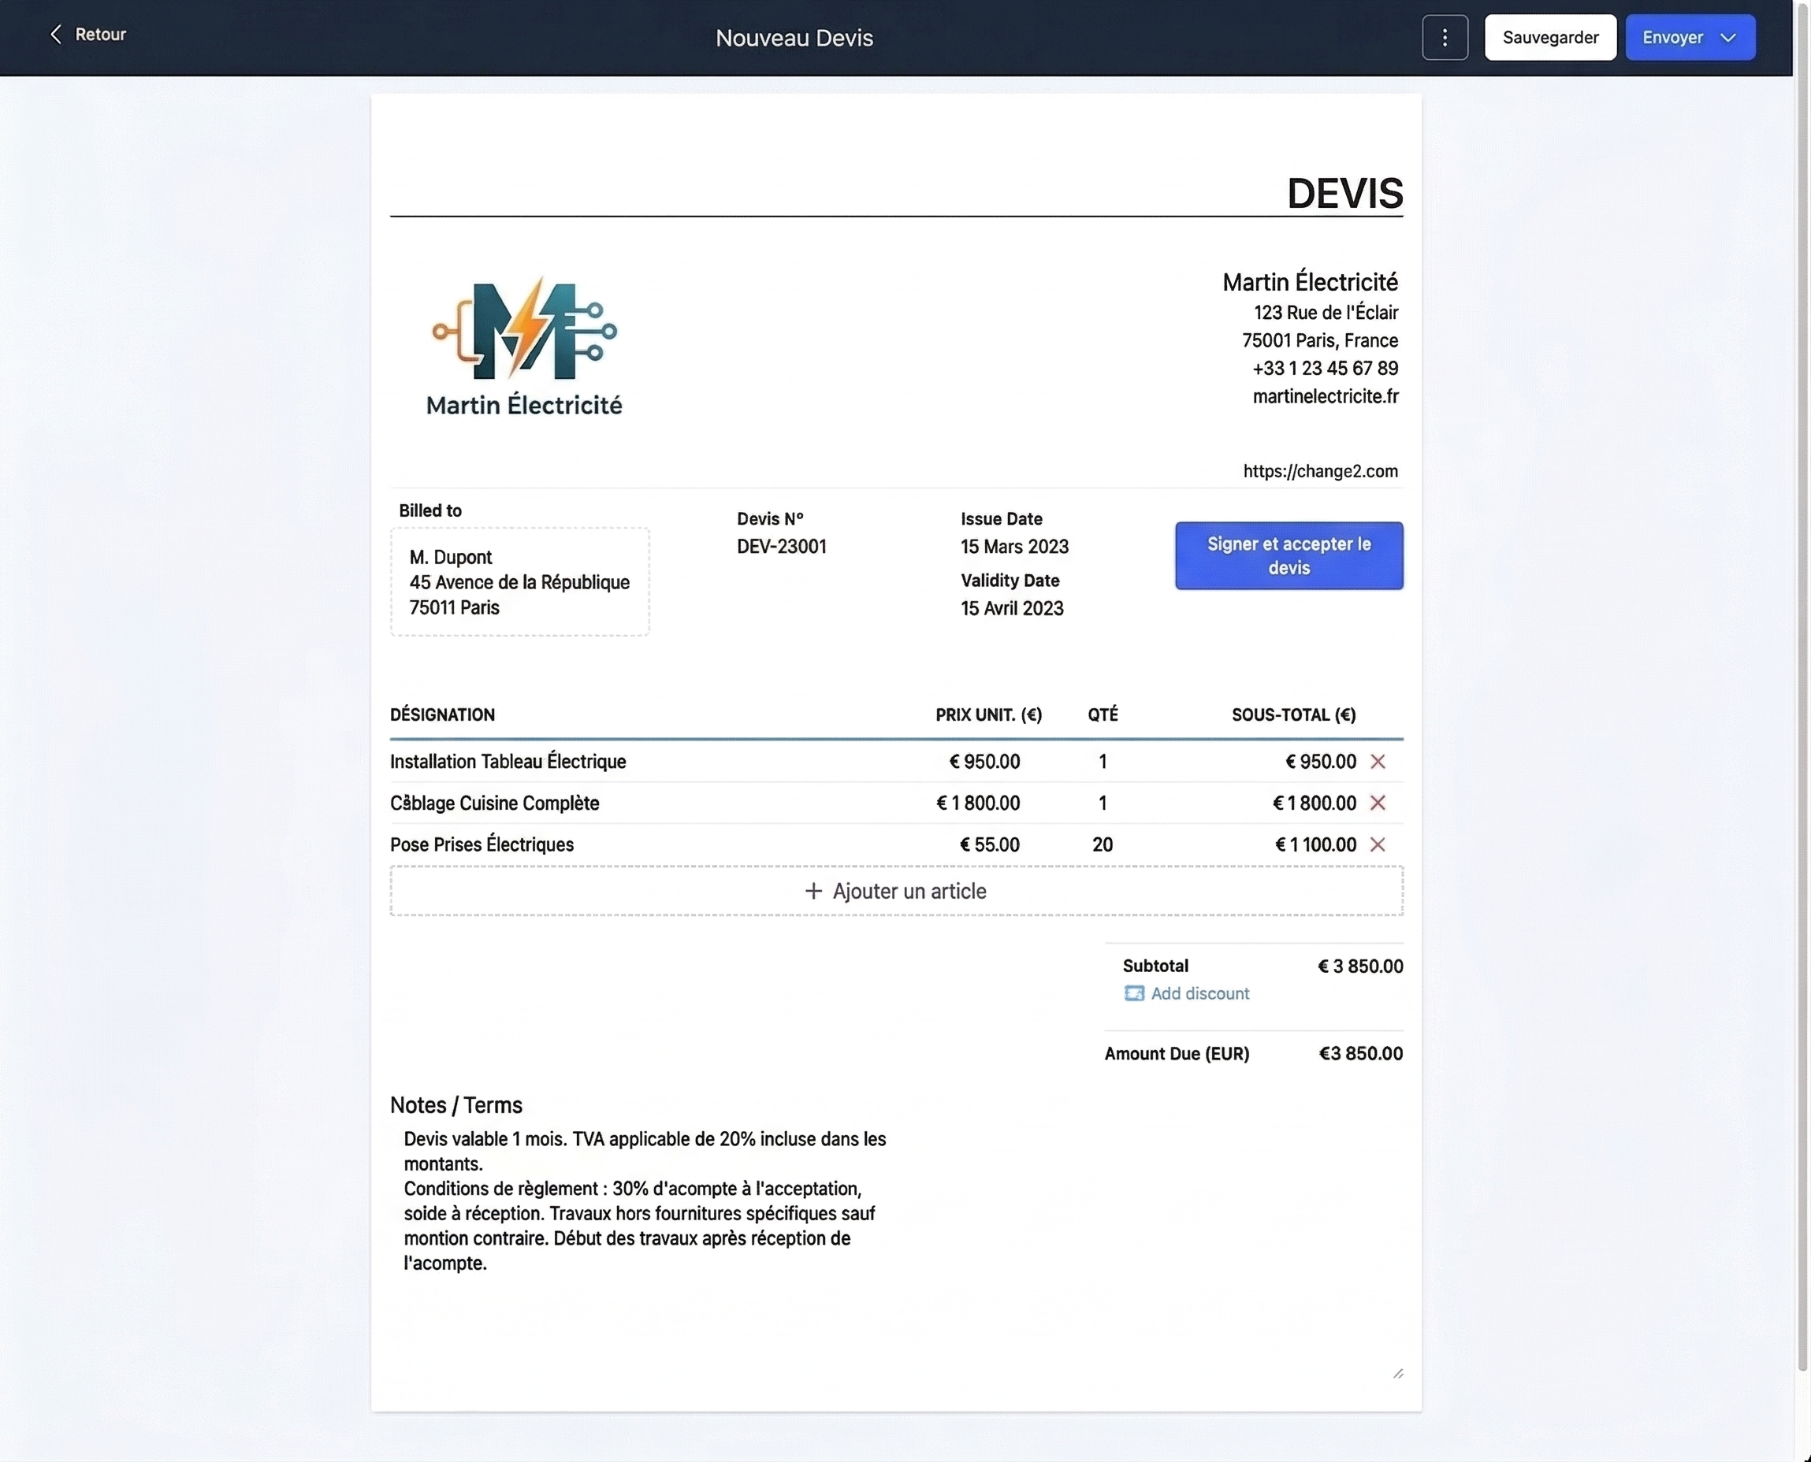Viewport: 1811px width, 1462px height.
Task: Delete the Pose Prises Électriques item
Action: point(1379,844)
